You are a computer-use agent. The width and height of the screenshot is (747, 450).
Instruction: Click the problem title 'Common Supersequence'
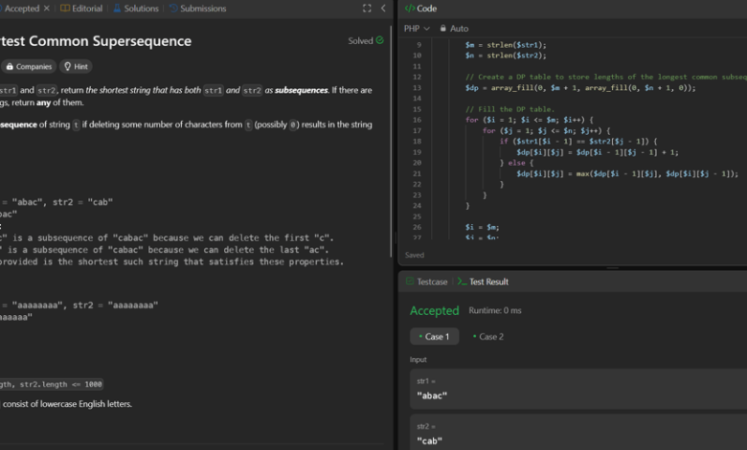[x=110, y=41]
